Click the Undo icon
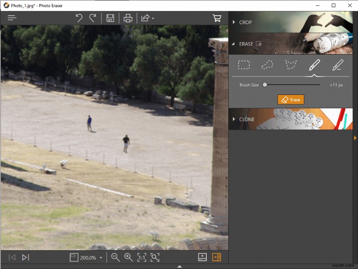358x269 pixels. click(80, 18)
